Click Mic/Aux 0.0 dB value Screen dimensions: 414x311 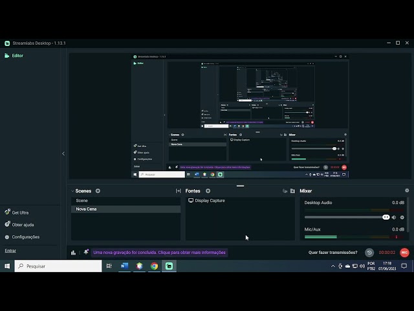(398, 229)
